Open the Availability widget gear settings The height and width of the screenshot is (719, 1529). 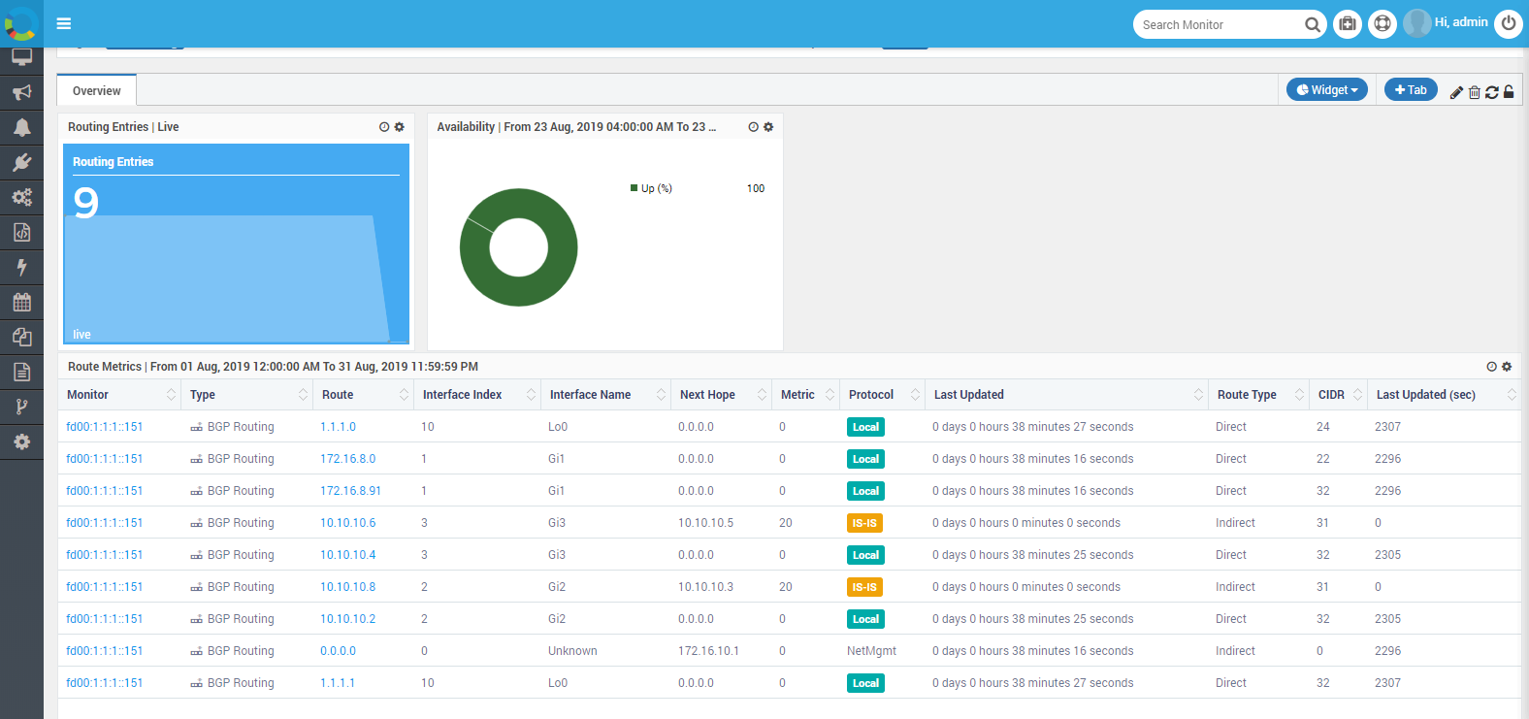click(x=768, y=127)
